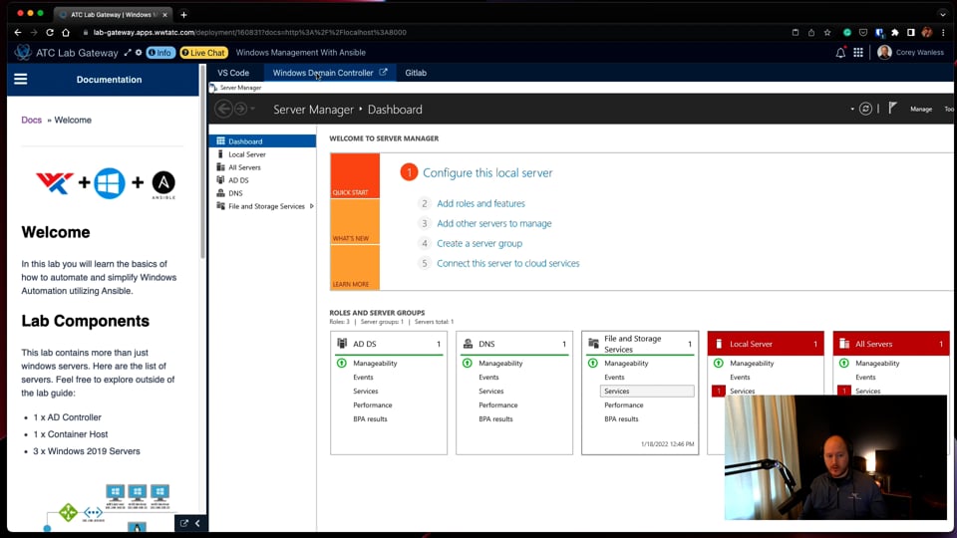
Task: Open the dropdown arrow beside refresh icon
Action: coord(852,110)
